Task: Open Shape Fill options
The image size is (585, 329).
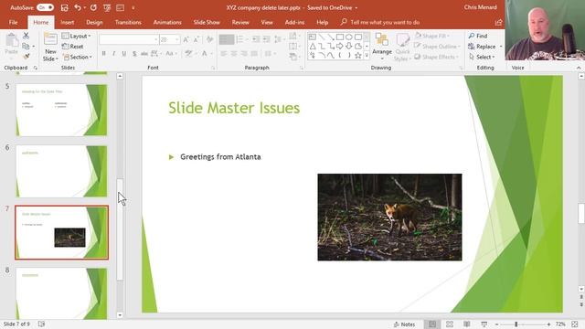Action: tap(432, 36)
